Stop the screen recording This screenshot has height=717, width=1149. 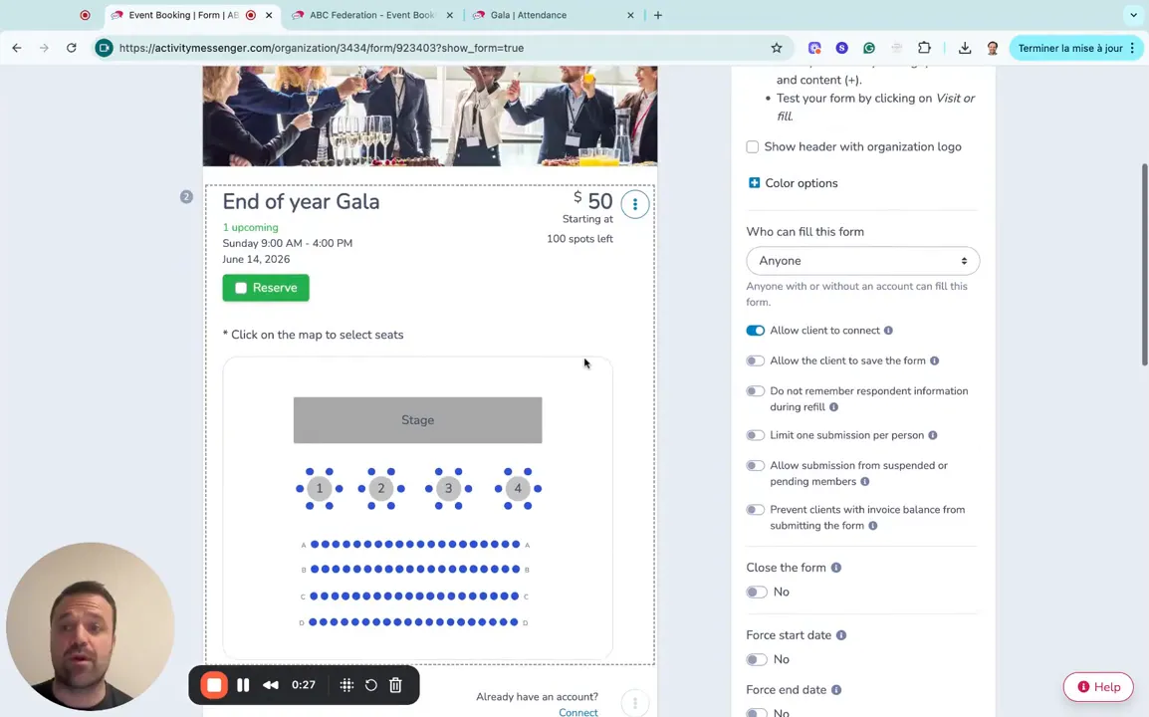(214, 684)
